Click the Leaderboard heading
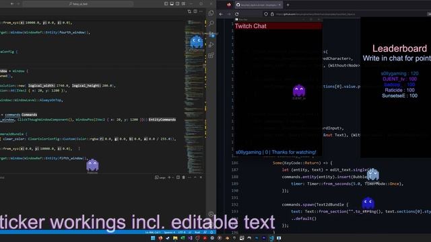 pos(399,48)
